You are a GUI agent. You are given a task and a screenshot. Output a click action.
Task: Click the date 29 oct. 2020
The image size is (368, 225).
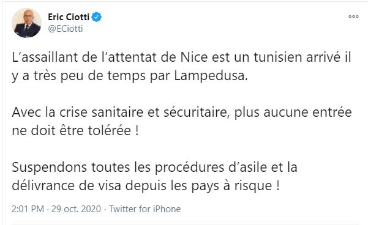[x=77, y=209]
